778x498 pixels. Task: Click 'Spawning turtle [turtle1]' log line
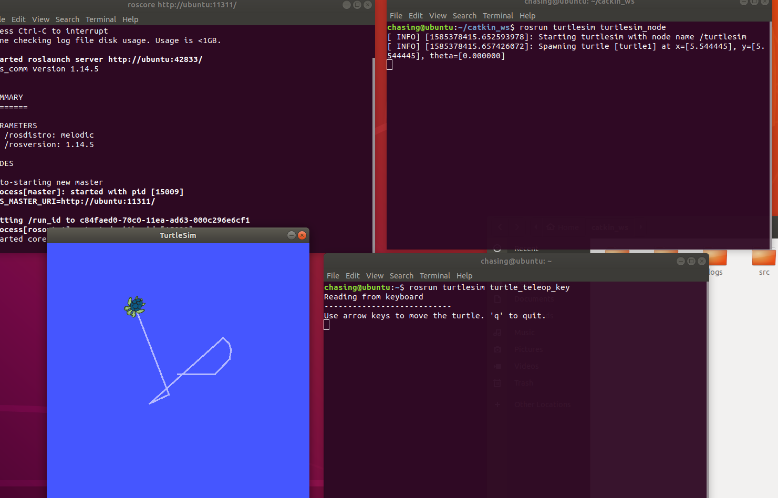576,51
